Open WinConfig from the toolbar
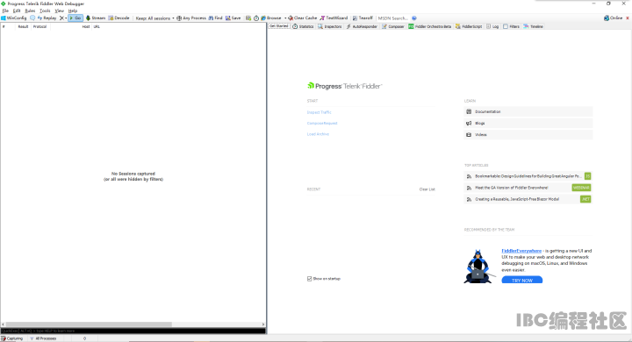The image size is (632, 342). point(14,18)
